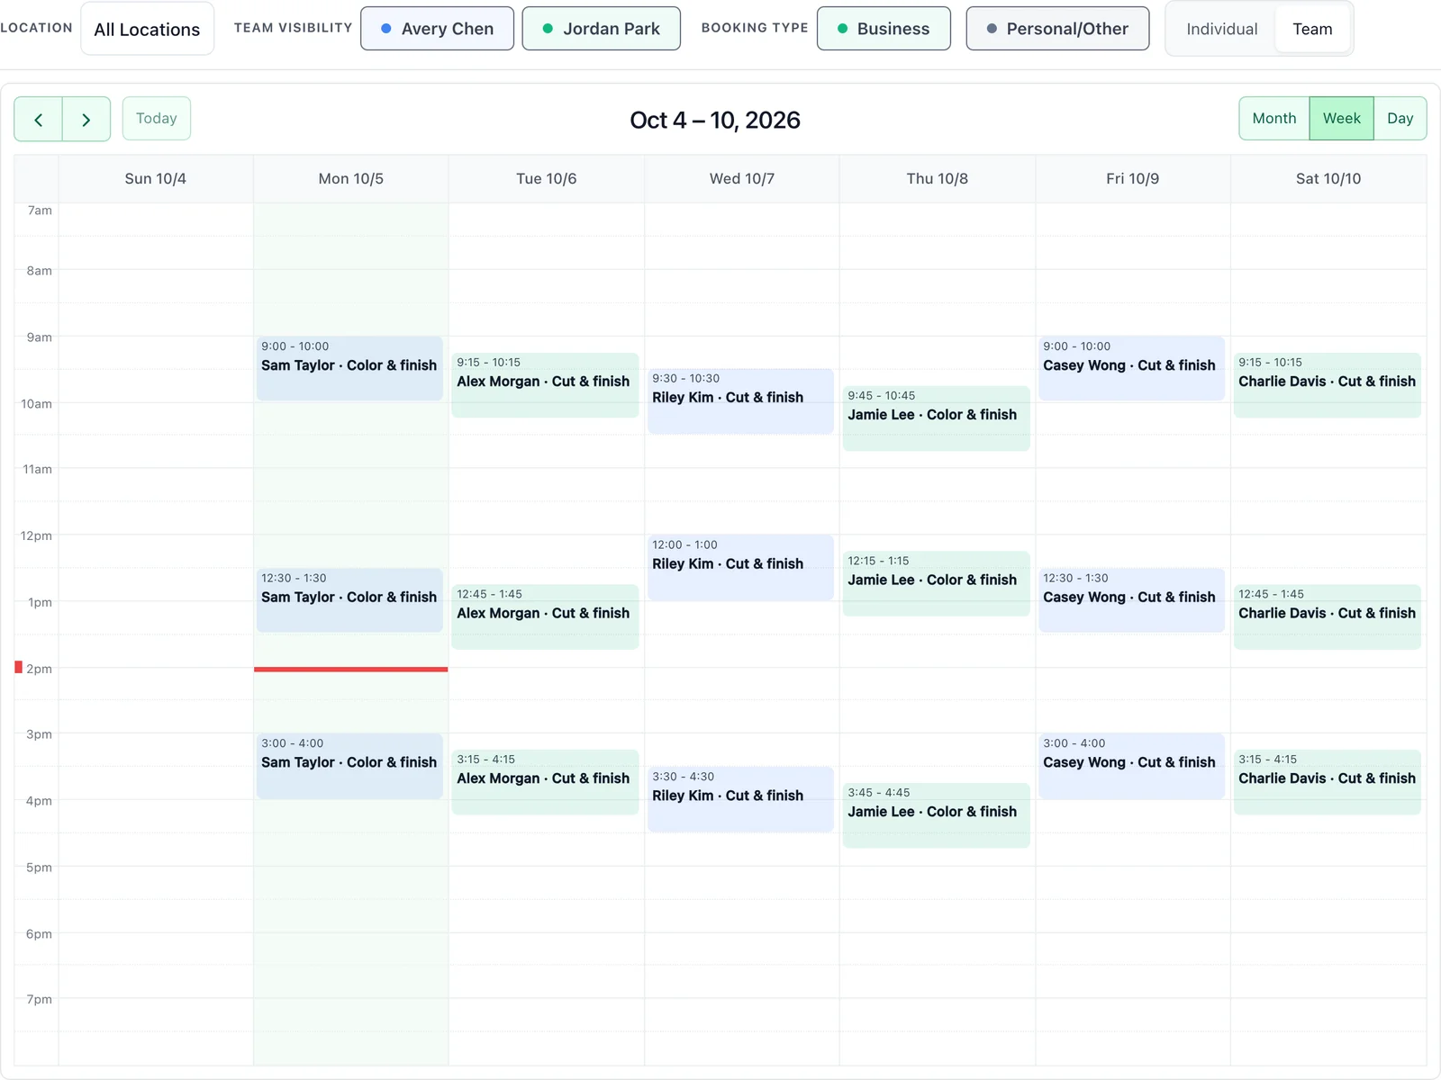Click the Mon 10/5 column header
Screen dimensions: 1441x1080
point(351,178)
